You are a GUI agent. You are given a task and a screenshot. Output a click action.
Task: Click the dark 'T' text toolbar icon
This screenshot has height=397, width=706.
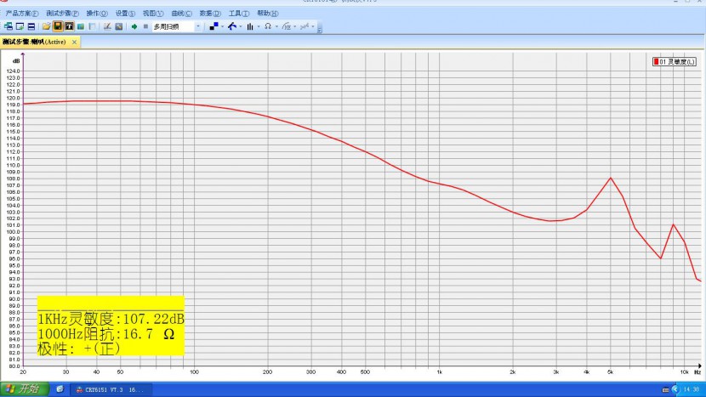(69, 26)
